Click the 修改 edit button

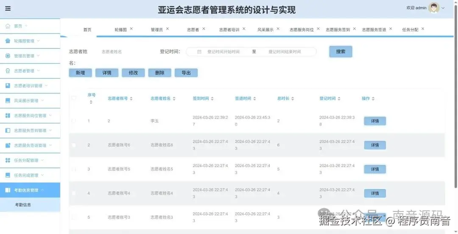click(x=133, y=73)
